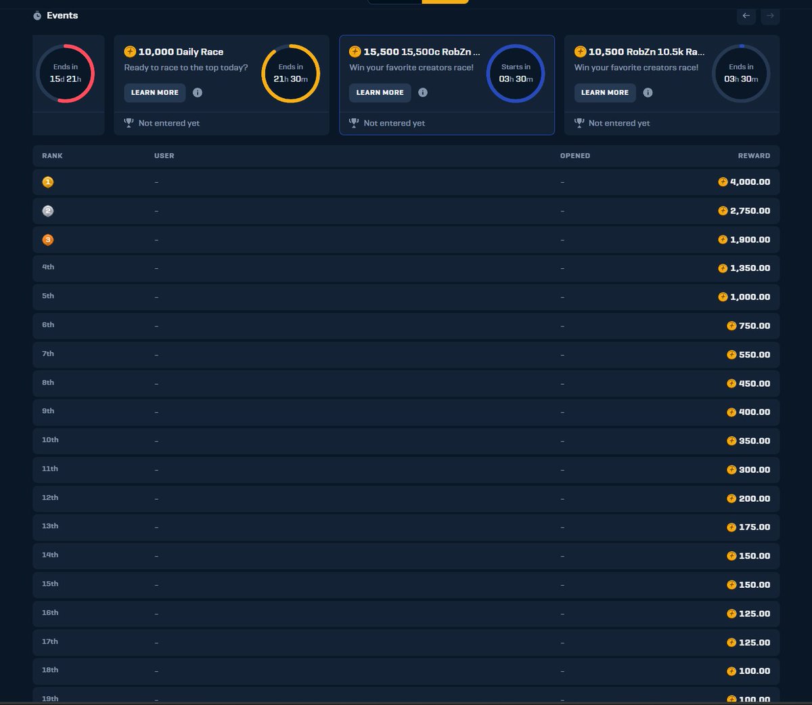Click info icon on RobZn 10.5k card
Image resolution: width=812 pixels, height=705 pixels.
(648, 93)
